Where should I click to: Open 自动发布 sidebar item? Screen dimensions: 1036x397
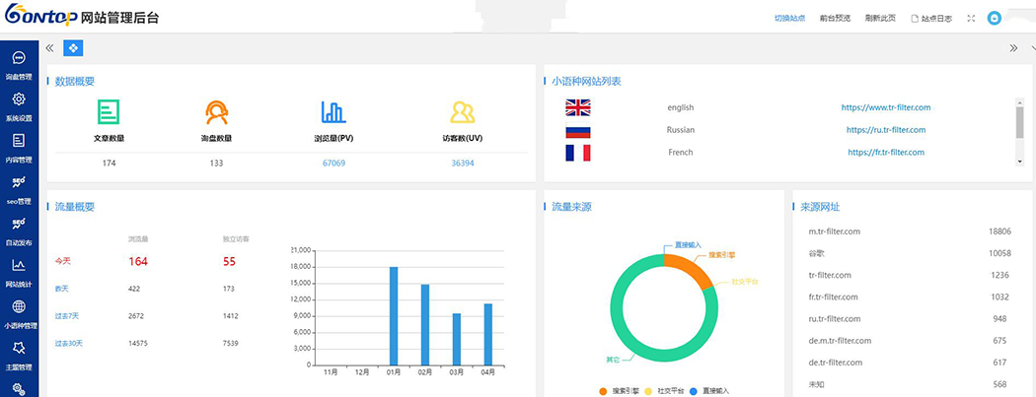point(19,230)
